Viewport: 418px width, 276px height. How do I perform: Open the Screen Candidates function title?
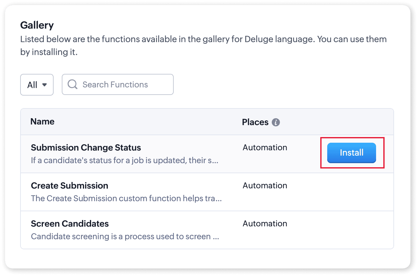pyautogui.click(x=70, y=224)
